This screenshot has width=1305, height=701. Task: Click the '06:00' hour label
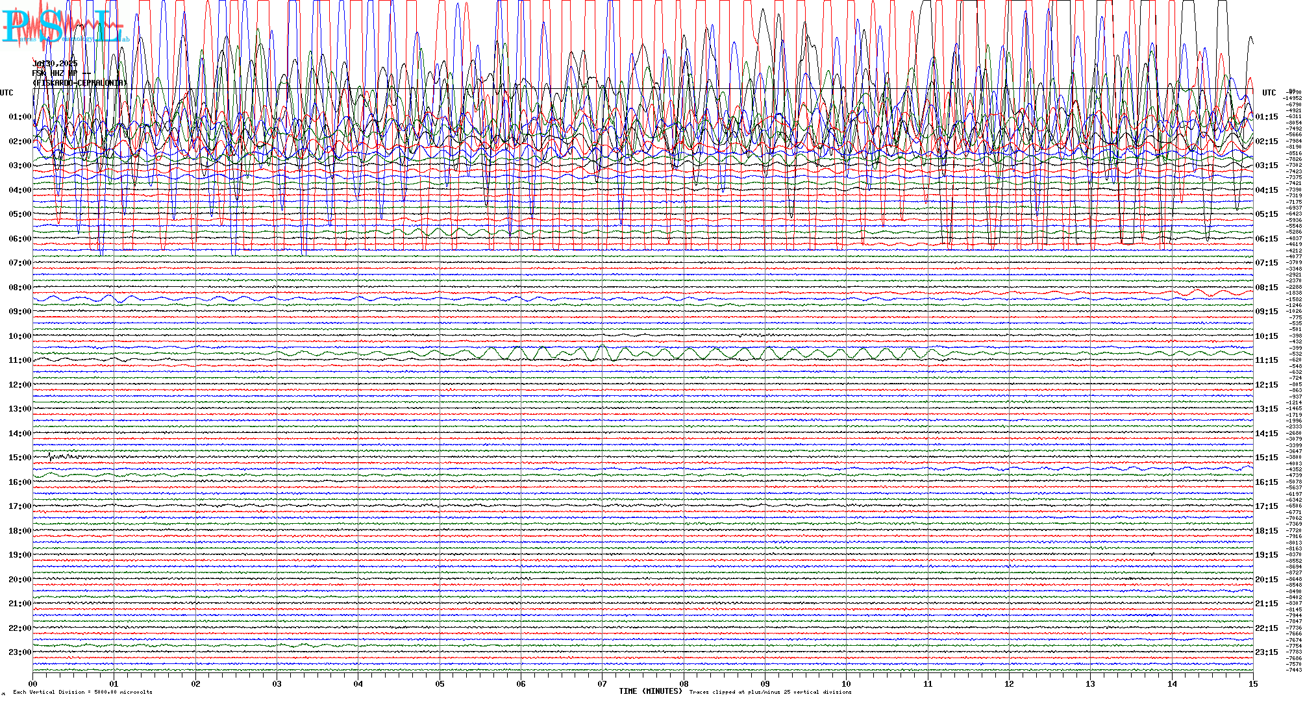click(x=20, y=239)
